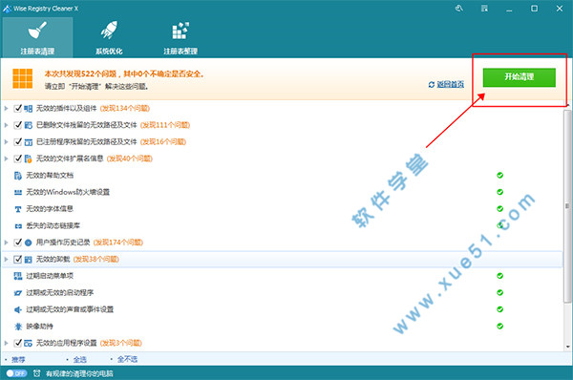This screenshot has height=380, width=573.
Task: Select the 丢失的动态链接库 row
Action: click(282, 226)
